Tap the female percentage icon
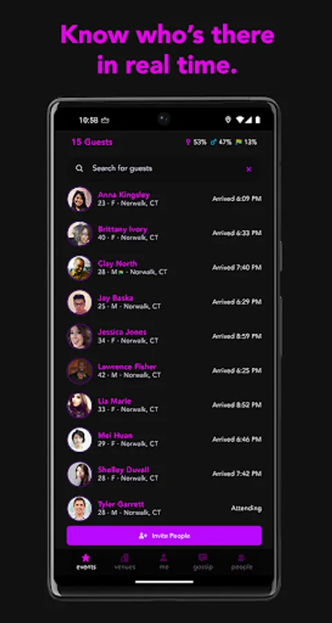 [188, 142]
